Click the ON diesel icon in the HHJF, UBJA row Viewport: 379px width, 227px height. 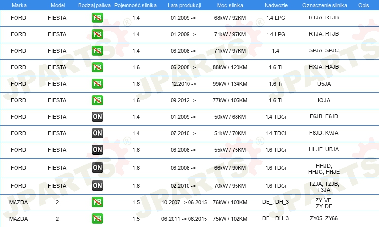(97, 149)
